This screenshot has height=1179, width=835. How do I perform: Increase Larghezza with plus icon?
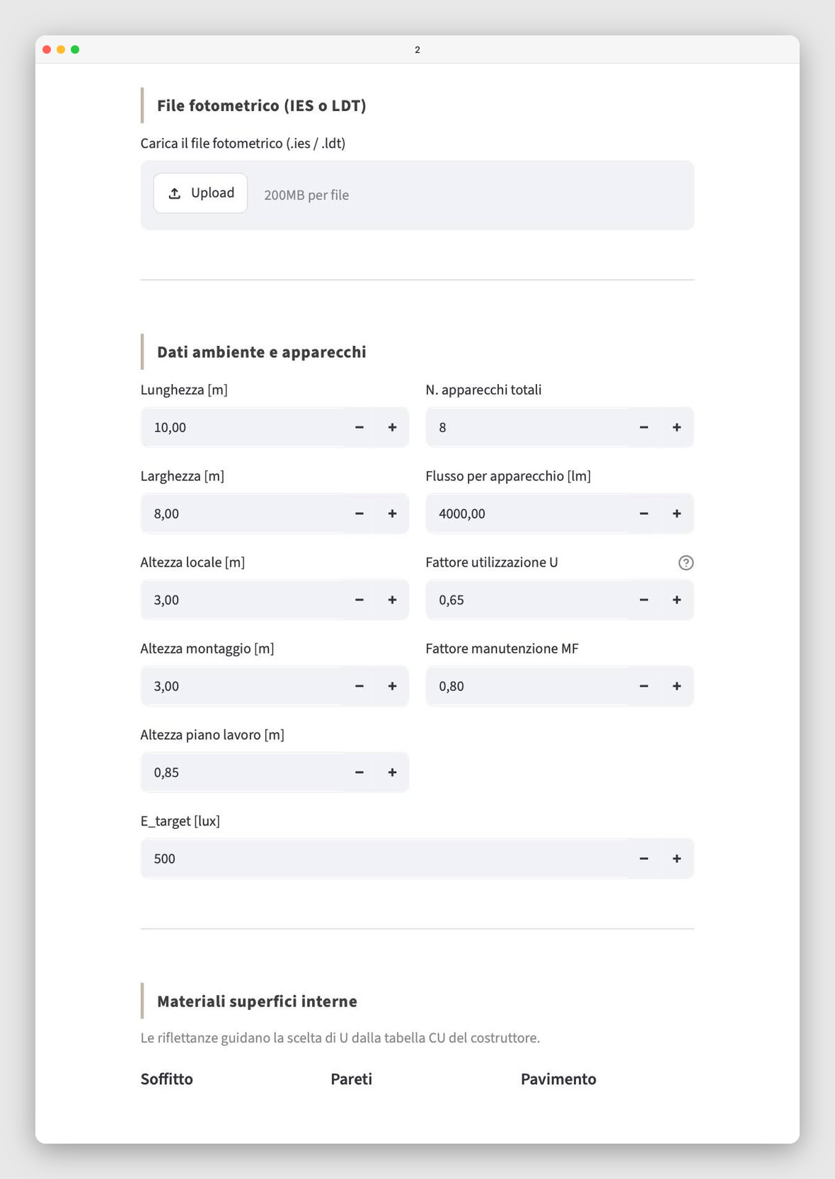[392, 513]
